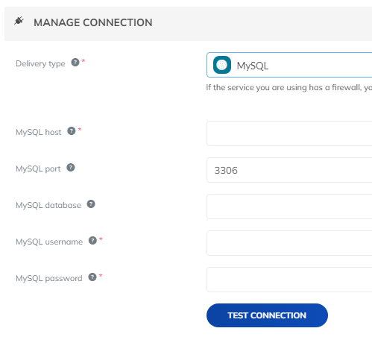Open the Delivery type help tooltip icon
Viewport: 372px width, 337px height.
point(75,62)
